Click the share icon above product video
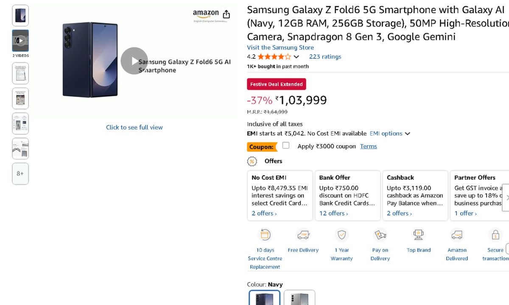This screenshot has height=305, width=509. pos(227,14)
